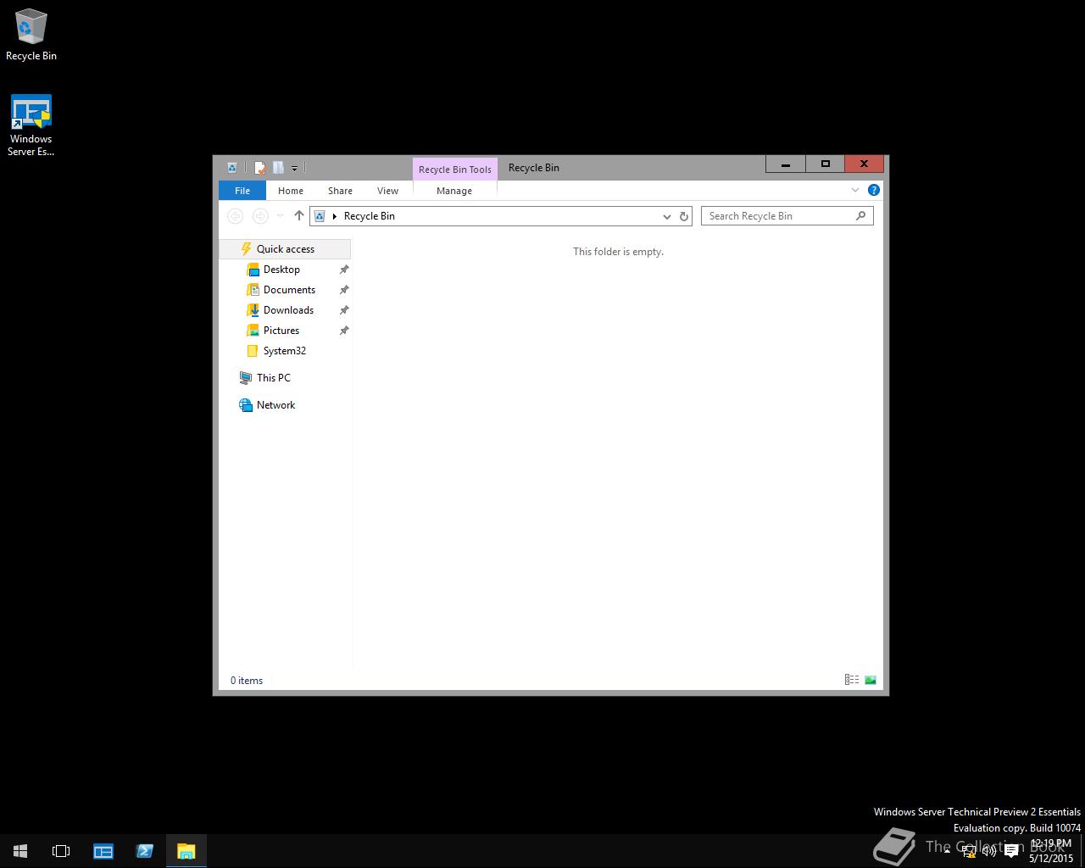Select the Windows Server Essentials desktop shortcut
1085x868 pixels.
[31, 125]
